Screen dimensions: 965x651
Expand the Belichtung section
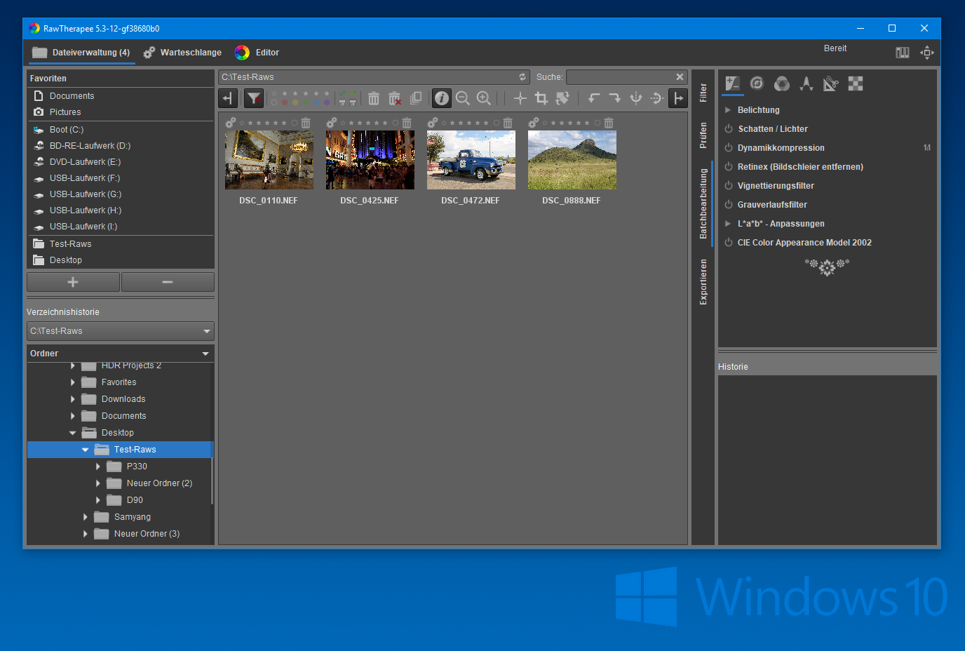[x=728, y=110]
